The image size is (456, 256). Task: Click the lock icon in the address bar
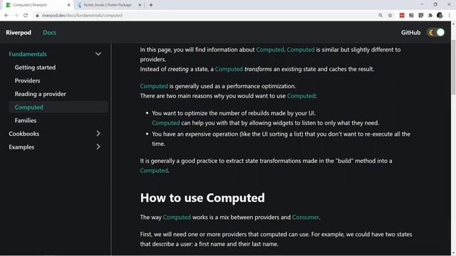click(37, 16)
